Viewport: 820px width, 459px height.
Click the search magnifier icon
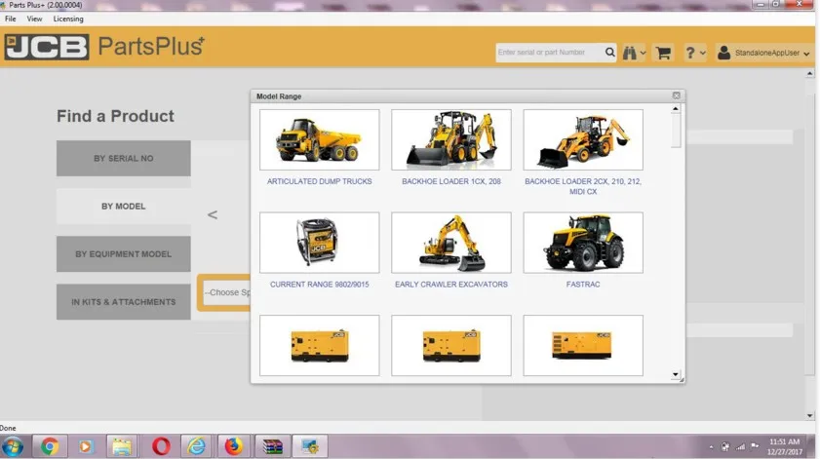coord(610,53)
